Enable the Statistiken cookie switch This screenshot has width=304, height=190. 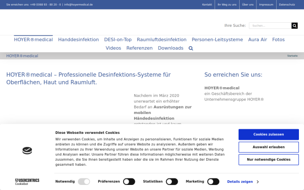tap(172, 182)
